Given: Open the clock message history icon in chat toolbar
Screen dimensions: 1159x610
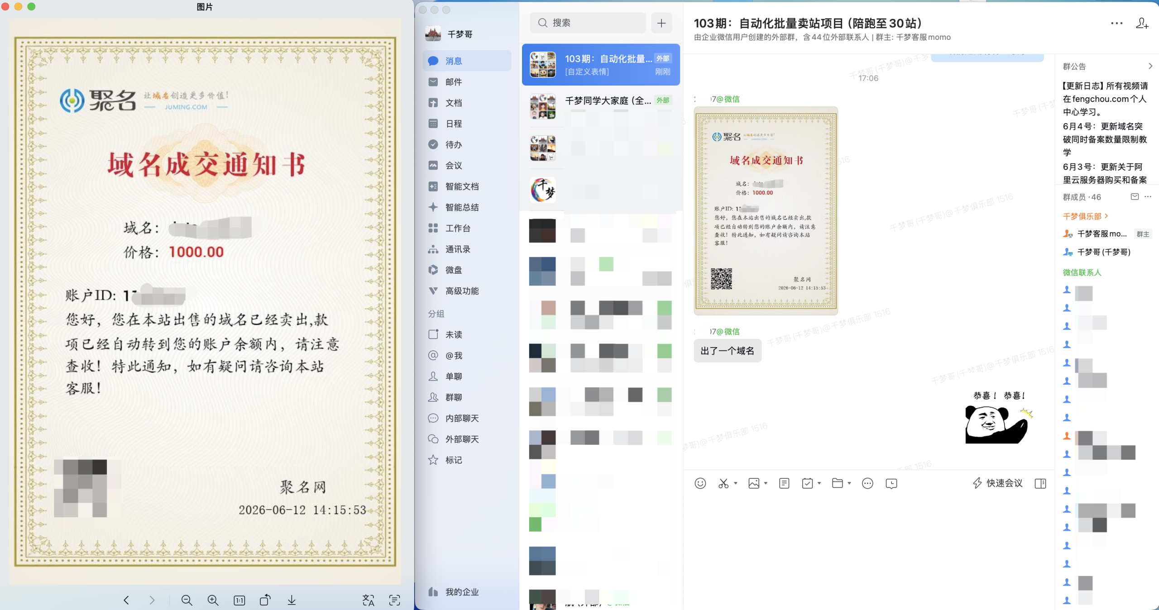Looking at the screenshot, I should [x=891, y=483].
